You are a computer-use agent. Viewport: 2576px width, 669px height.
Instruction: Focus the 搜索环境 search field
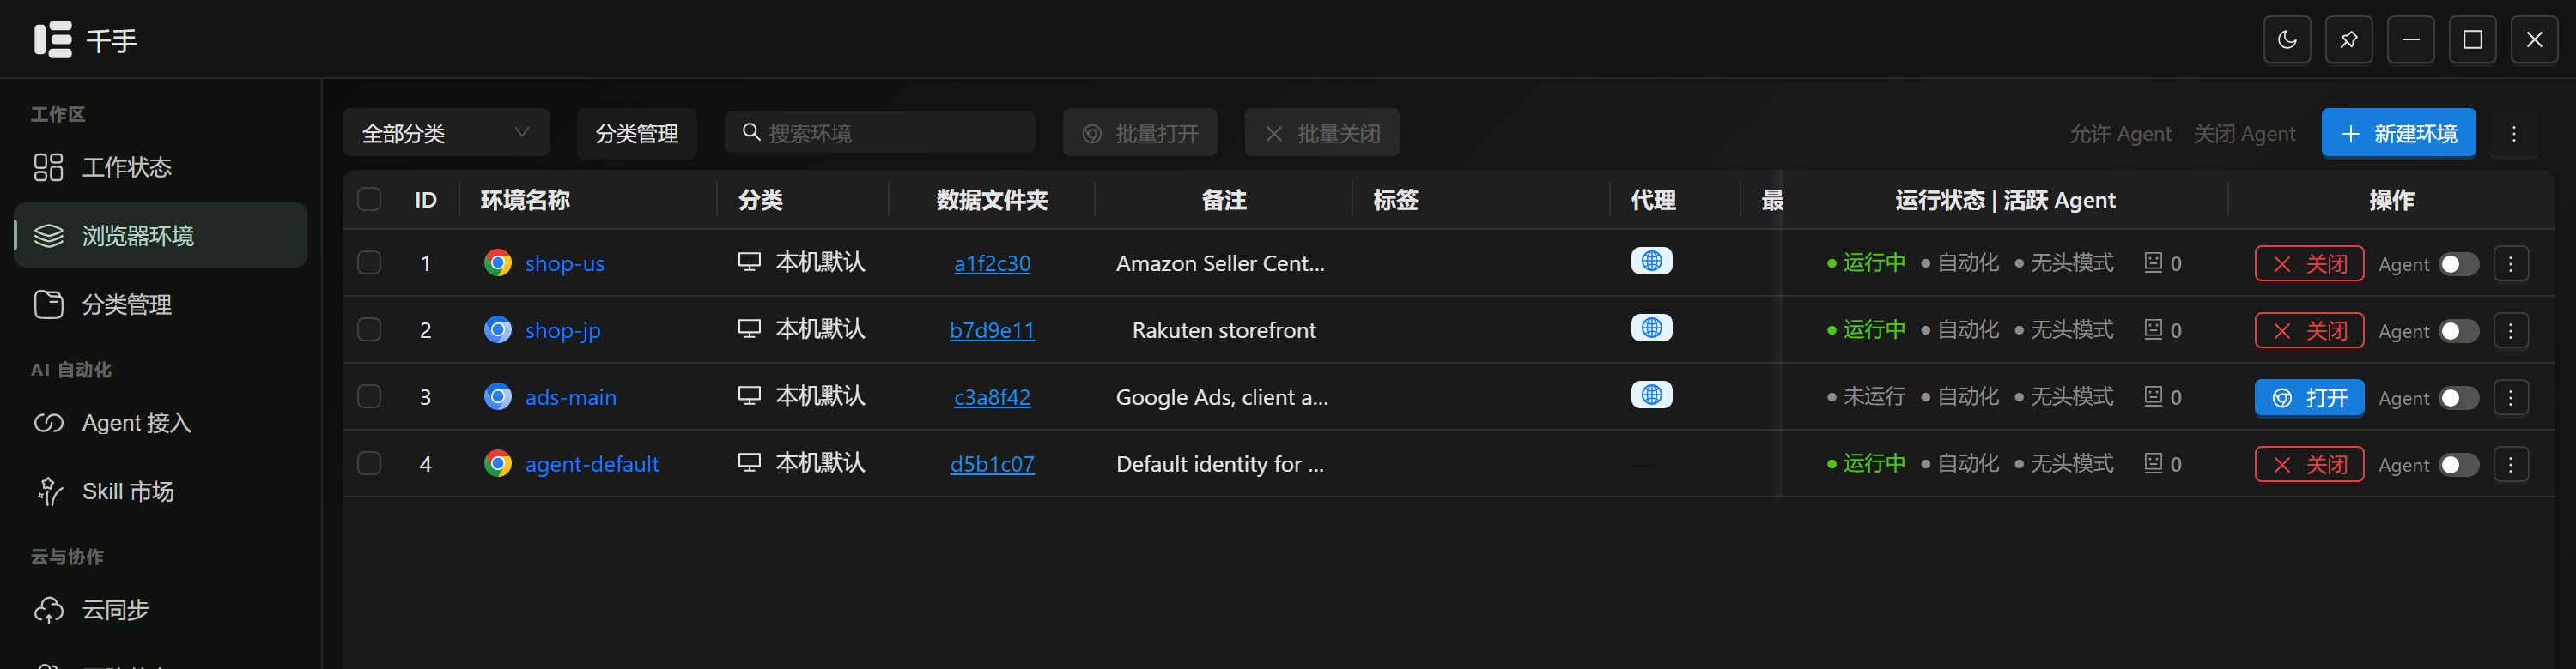[880, 133]
